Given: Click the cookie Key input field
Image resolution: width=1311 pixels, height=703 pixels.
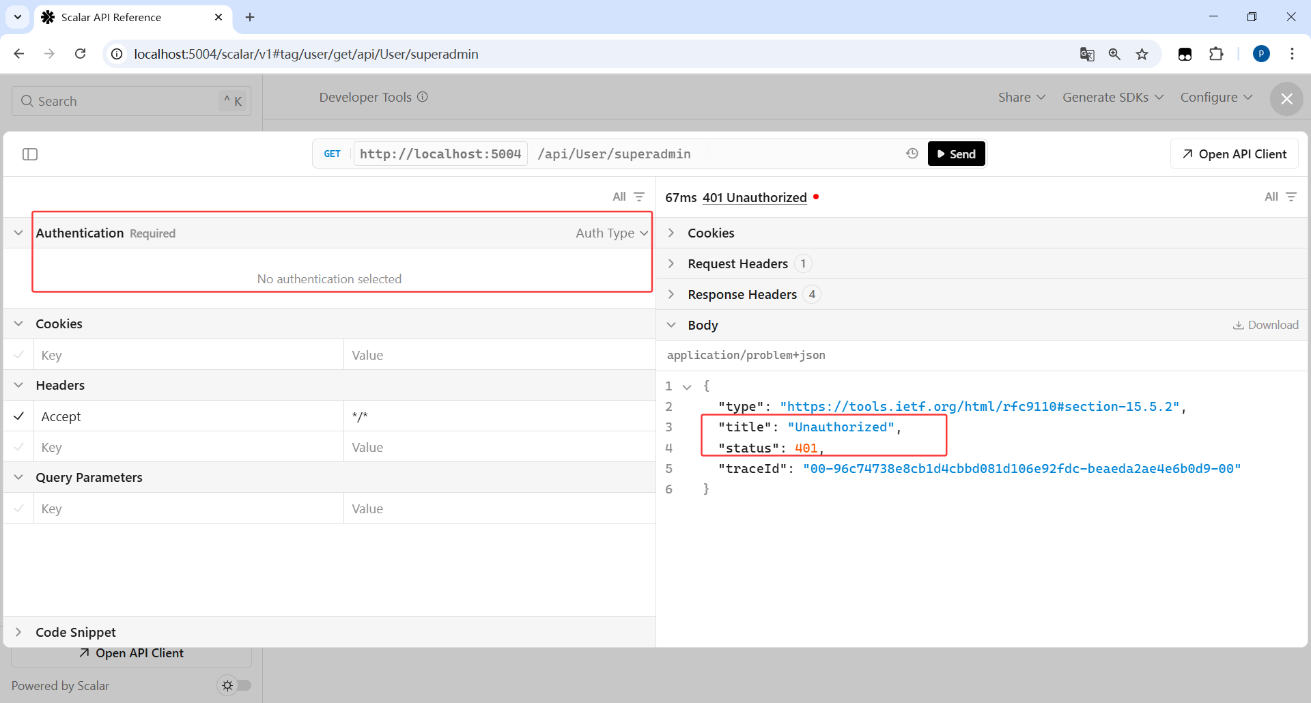Looking at the screenshot, I should tap(188, 355).
